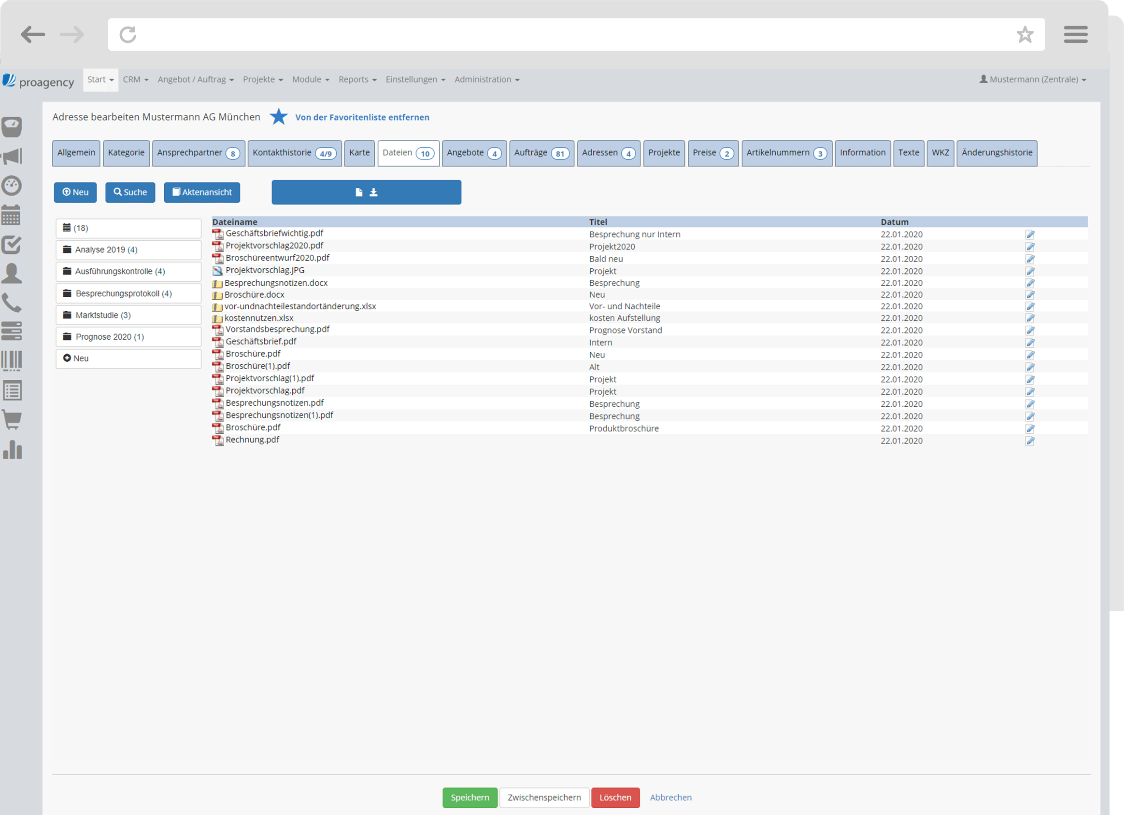Image resolution: width=1124 pixels, height=815 pixels.
Task: Click the green Speichern button
Action: point(470,797)
